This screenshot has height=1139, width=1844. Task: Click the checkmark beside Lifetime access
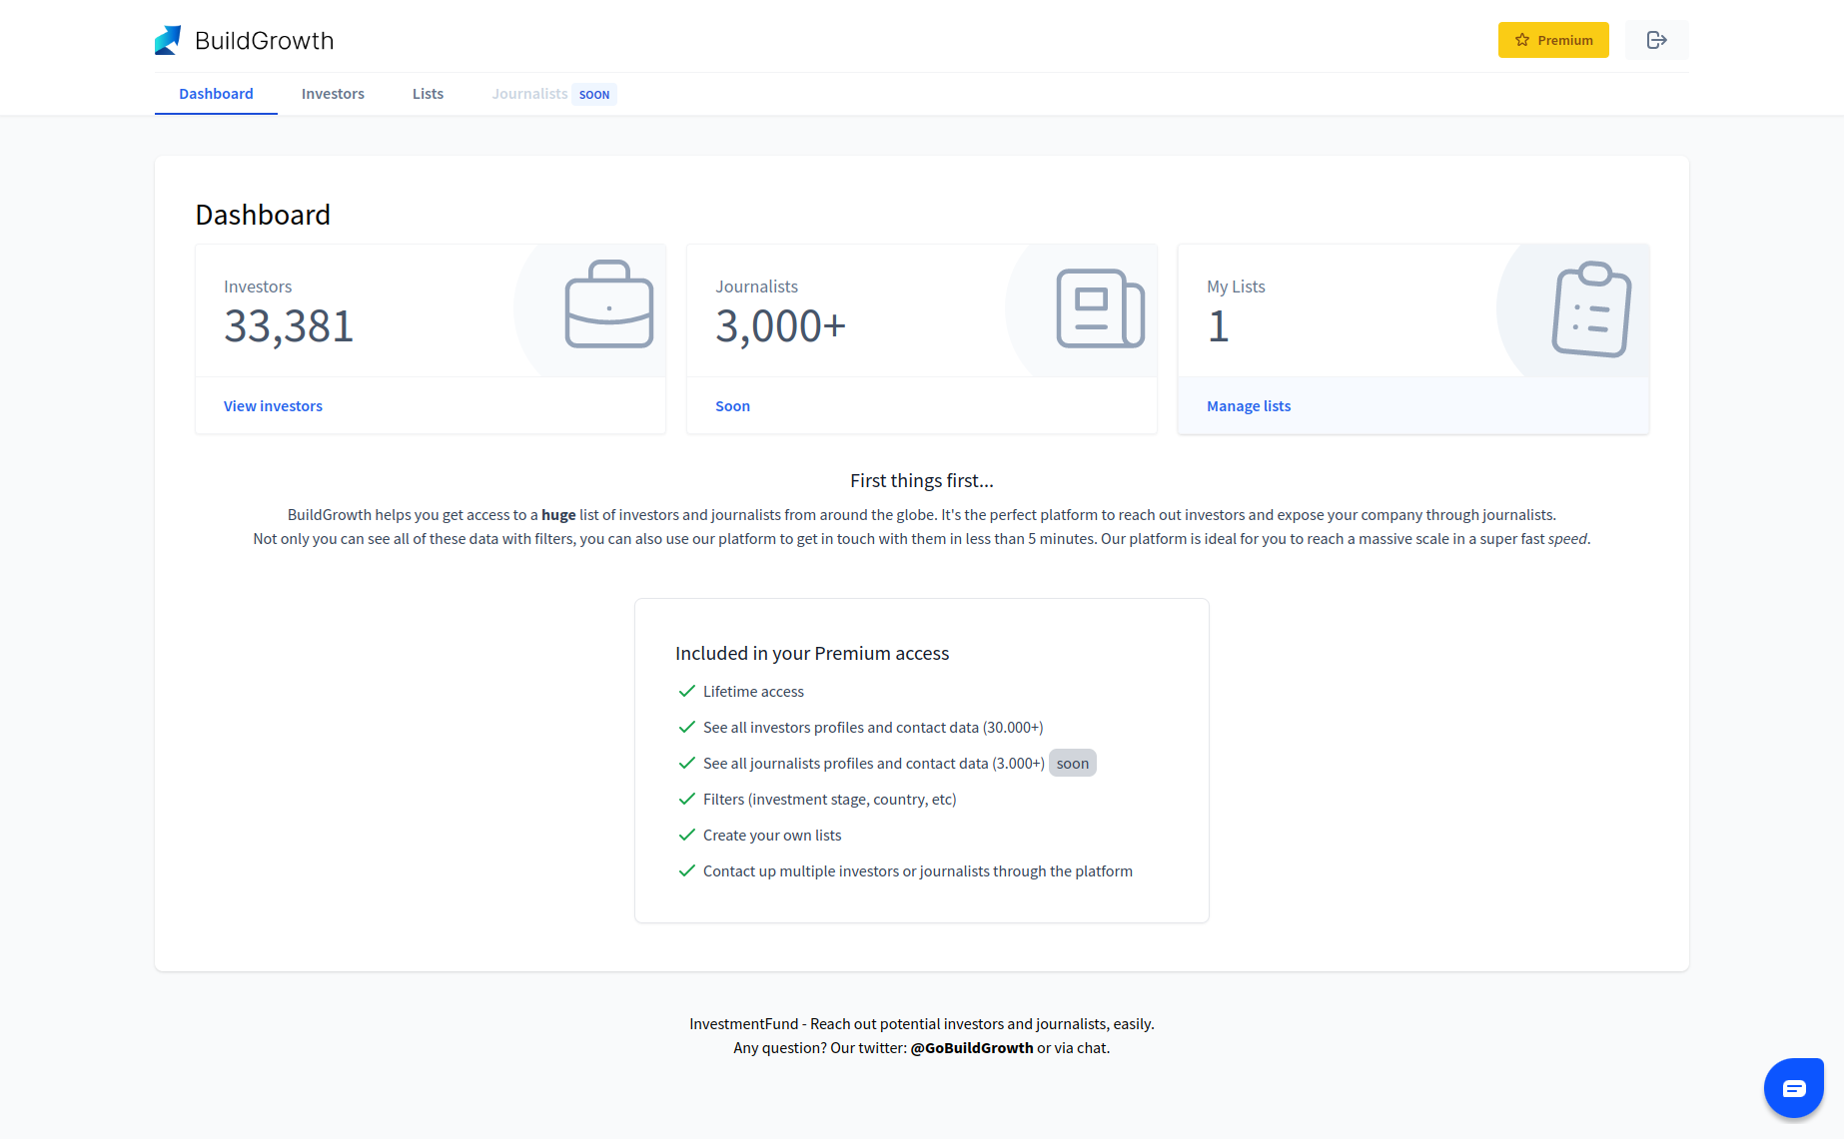click(686, 691)
